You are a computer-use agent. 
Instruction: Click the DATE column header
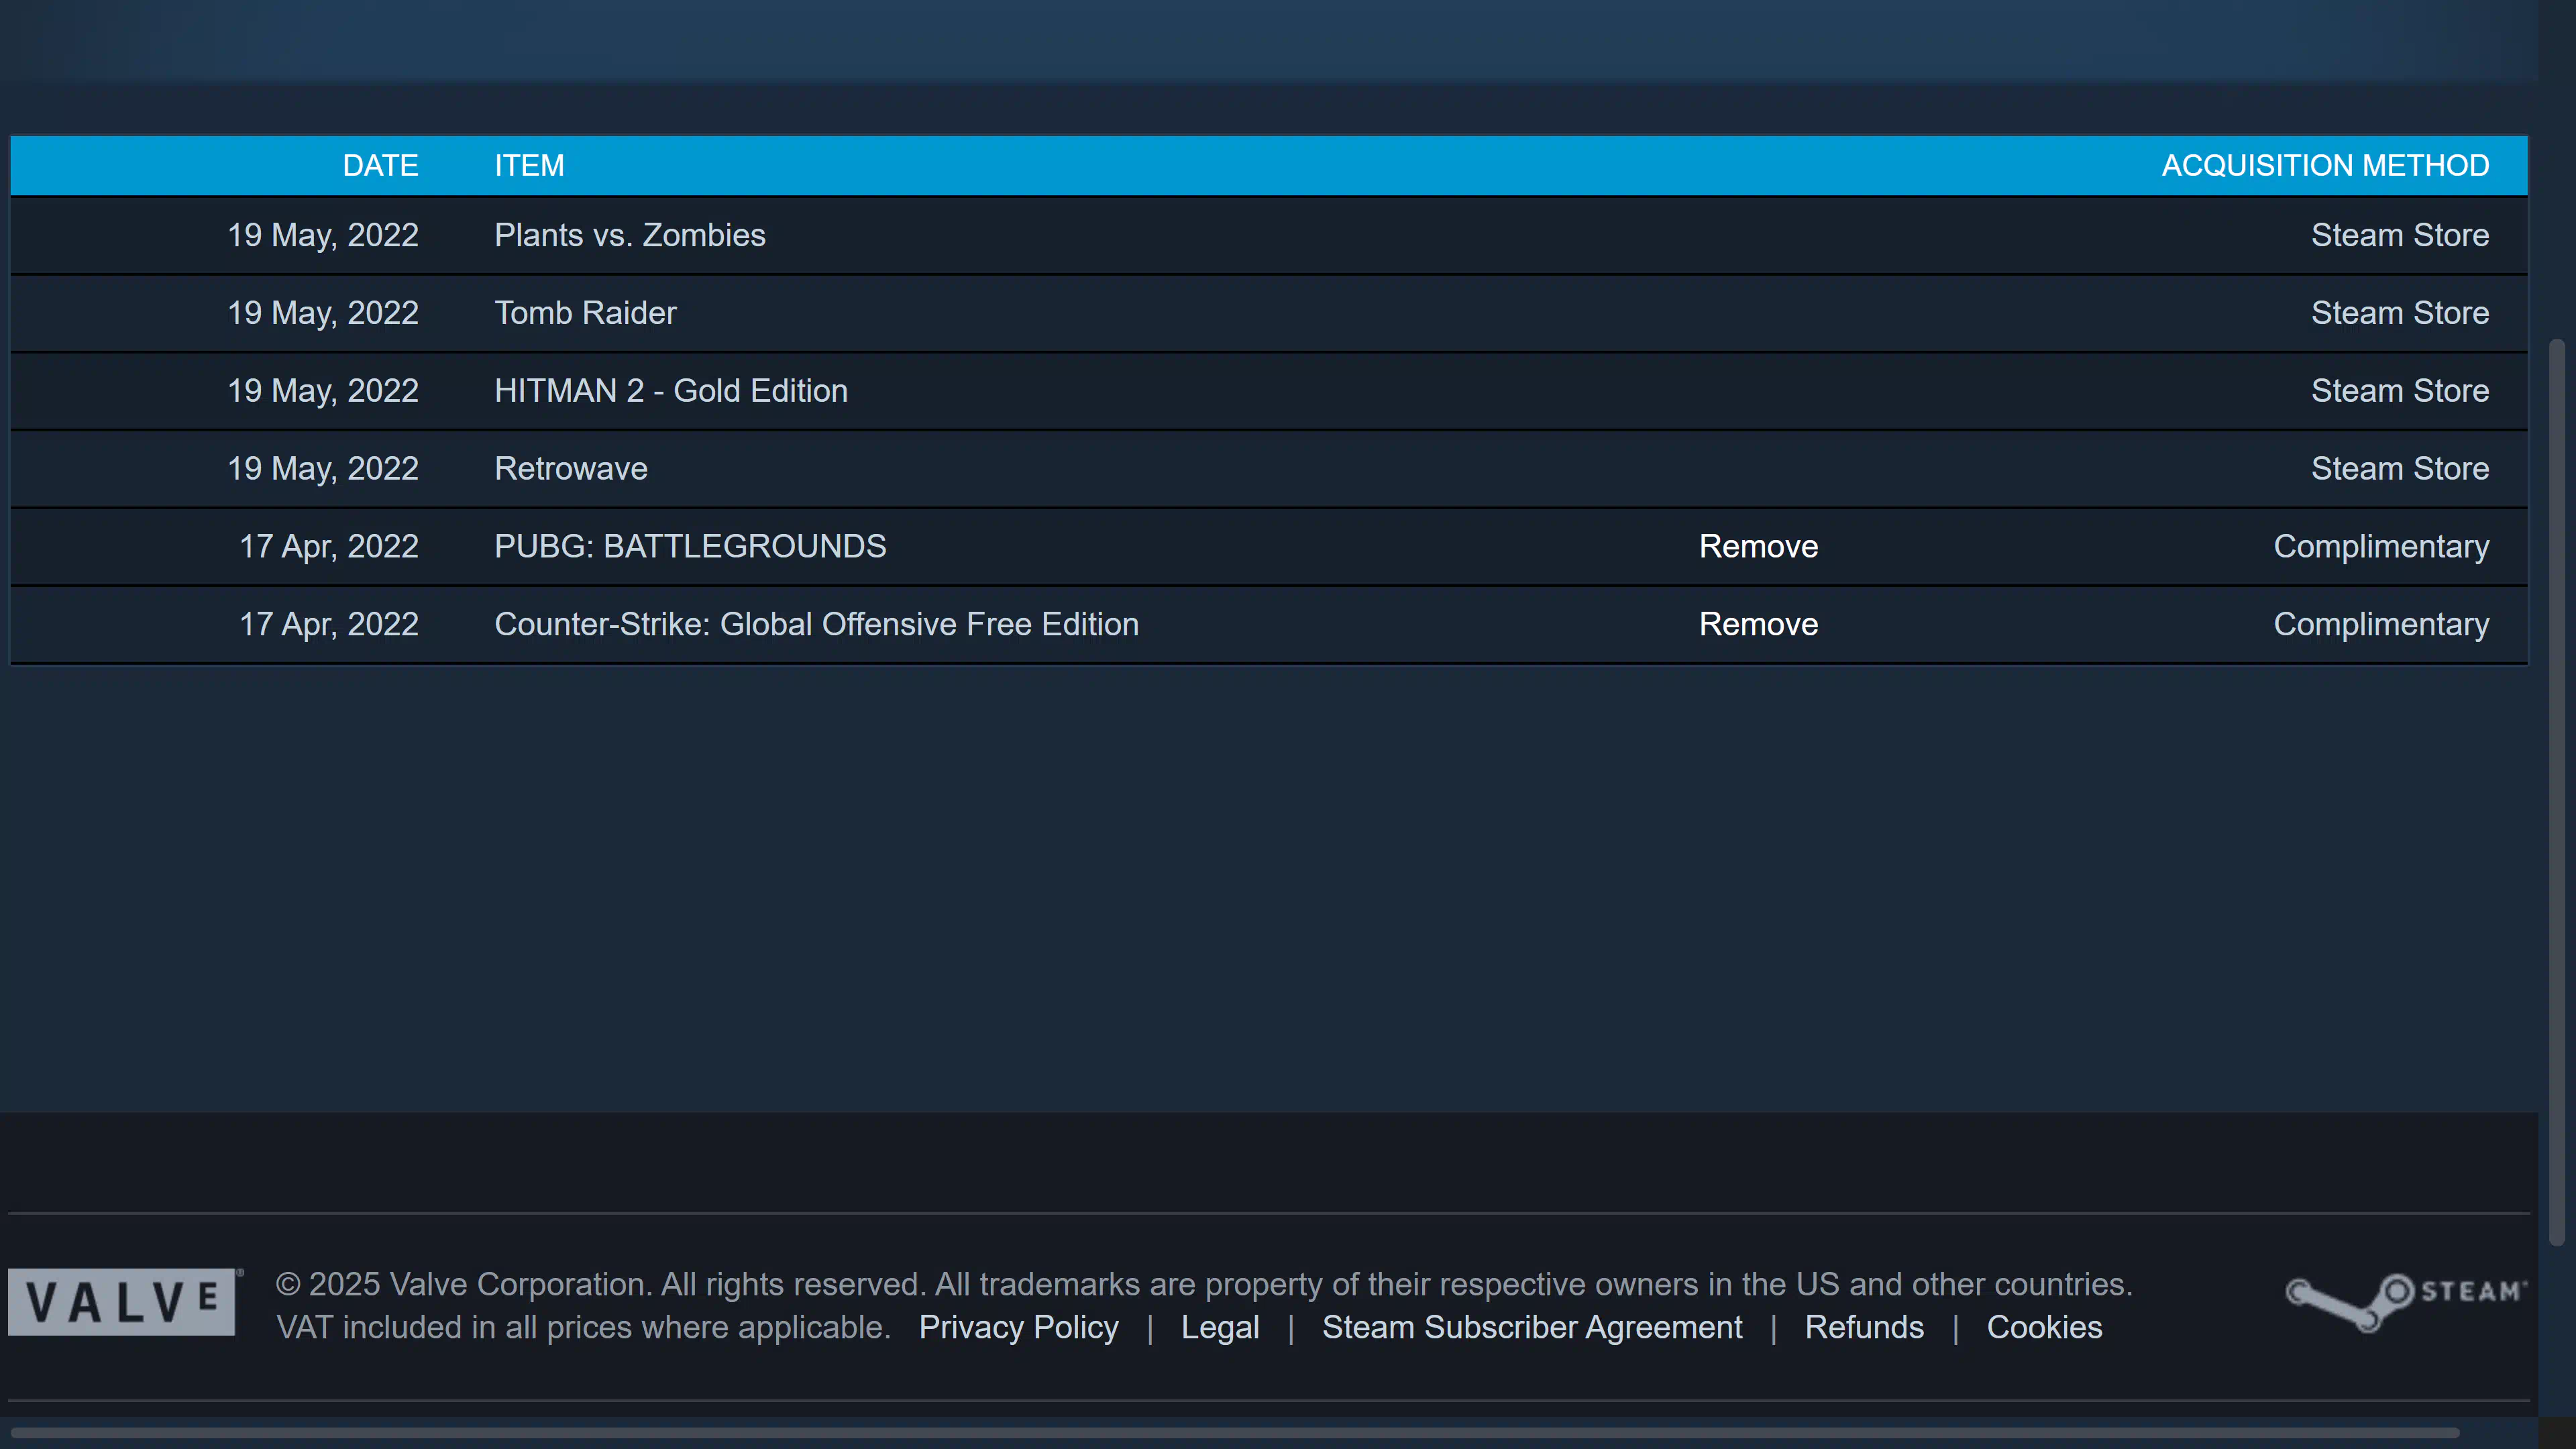point(380,165)
